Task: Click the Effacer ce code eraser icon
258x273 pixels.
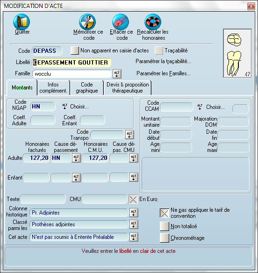Action: (121, 22)
